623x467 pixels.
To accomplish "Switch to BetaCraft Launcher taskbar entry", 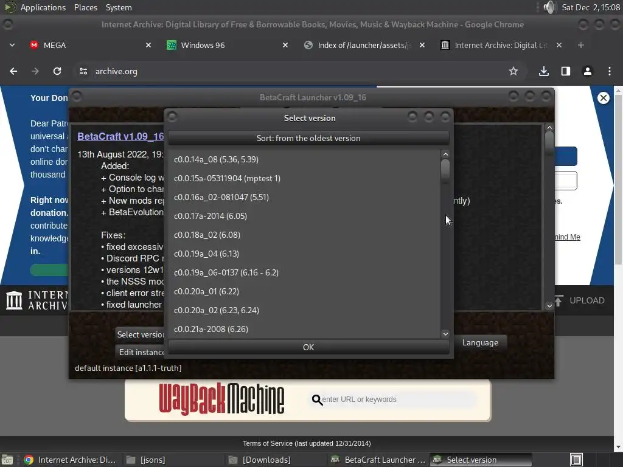I will tap(378, 460).
